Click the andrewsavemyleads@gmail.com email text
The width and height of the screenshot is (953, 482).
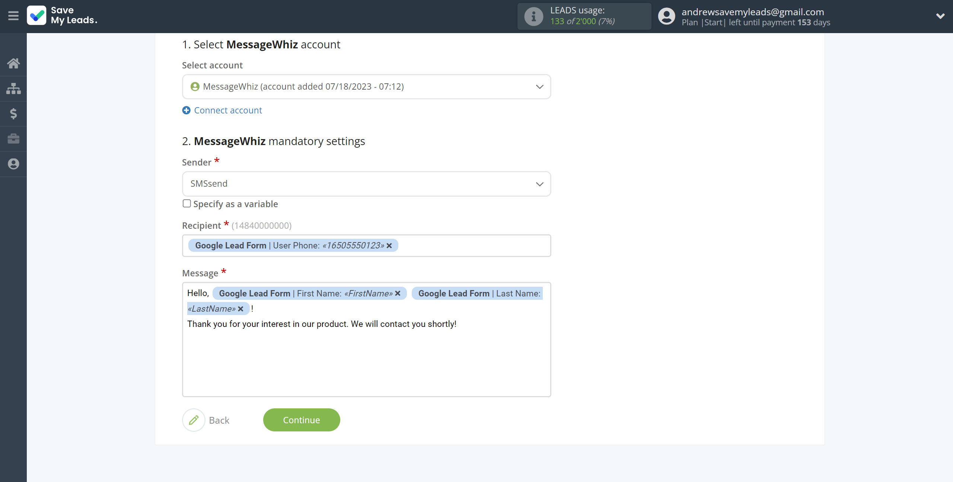click(753, 12)
